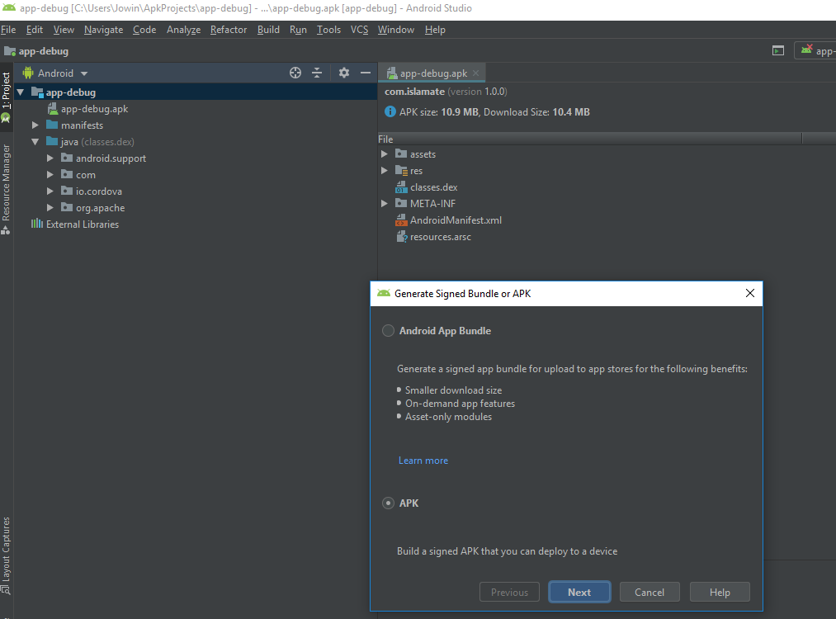The height and width of the screenshot is (619, 836).
Task: Open the Layout Captures side tool window
Action: pos(6,555)
